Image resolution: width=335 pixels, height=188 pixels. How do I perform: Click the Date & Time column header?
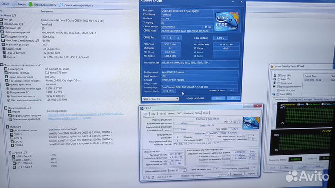(310, 76)
